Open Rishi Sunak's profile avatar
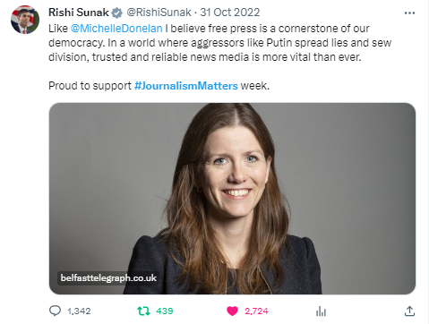Viewport: 429px width, 324px height. pyautogui.click(x=25, y=20)
